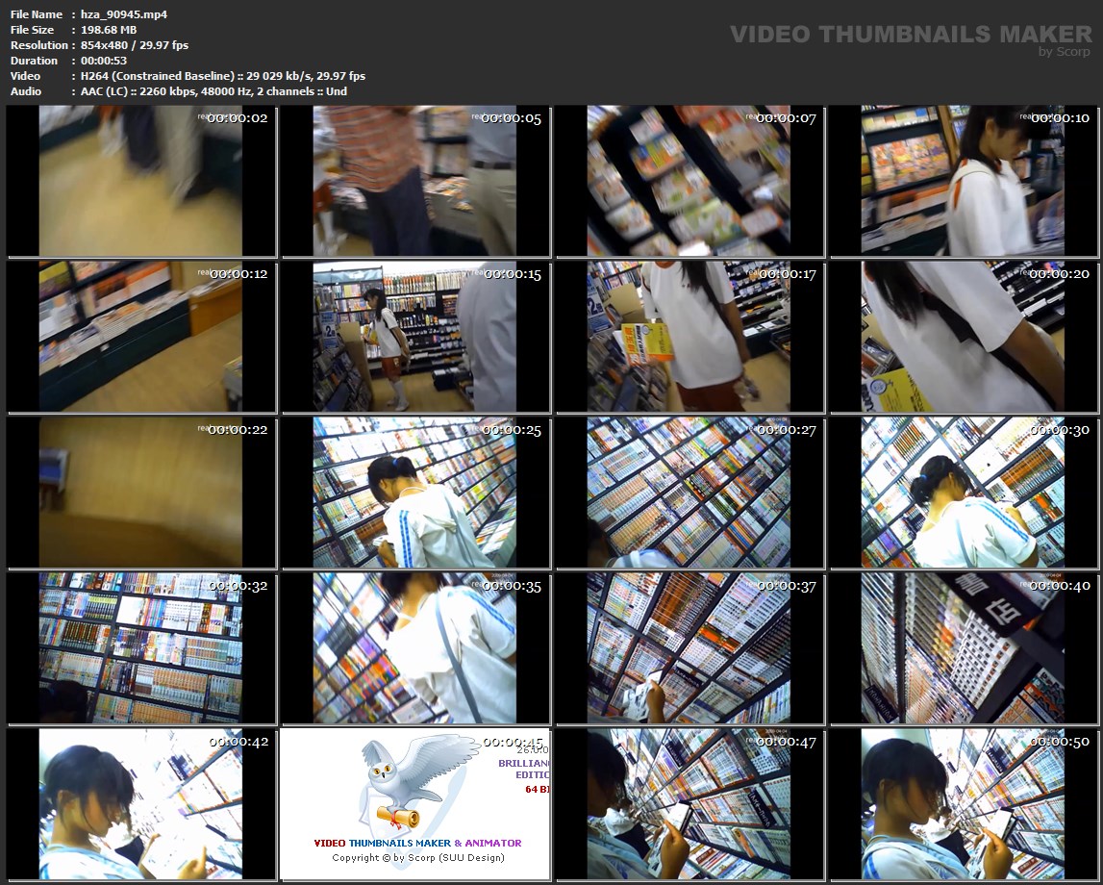Pick the frame at 00:00:42
The height and width of the screenshot is (885, 1103).
(140, 804)
